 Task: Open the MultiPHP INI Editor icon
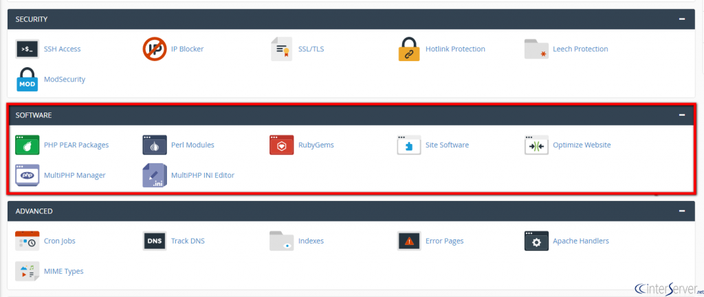pyautogui.click(x=155, y=176)
